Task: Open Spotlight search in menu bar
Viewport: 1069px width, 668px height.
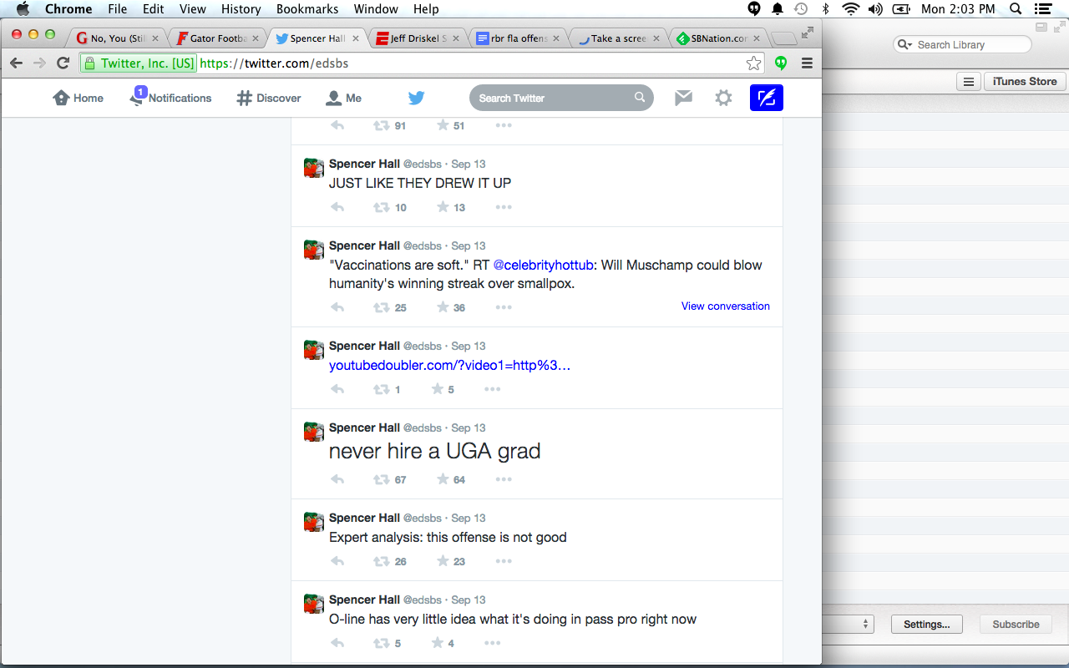Action: coord(1016,9)
